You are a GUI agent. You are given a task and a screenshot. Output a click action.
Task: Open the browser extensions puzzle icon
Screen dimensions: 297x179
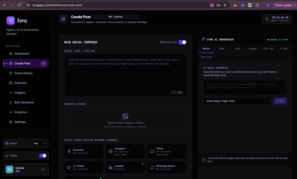point(257,5)
